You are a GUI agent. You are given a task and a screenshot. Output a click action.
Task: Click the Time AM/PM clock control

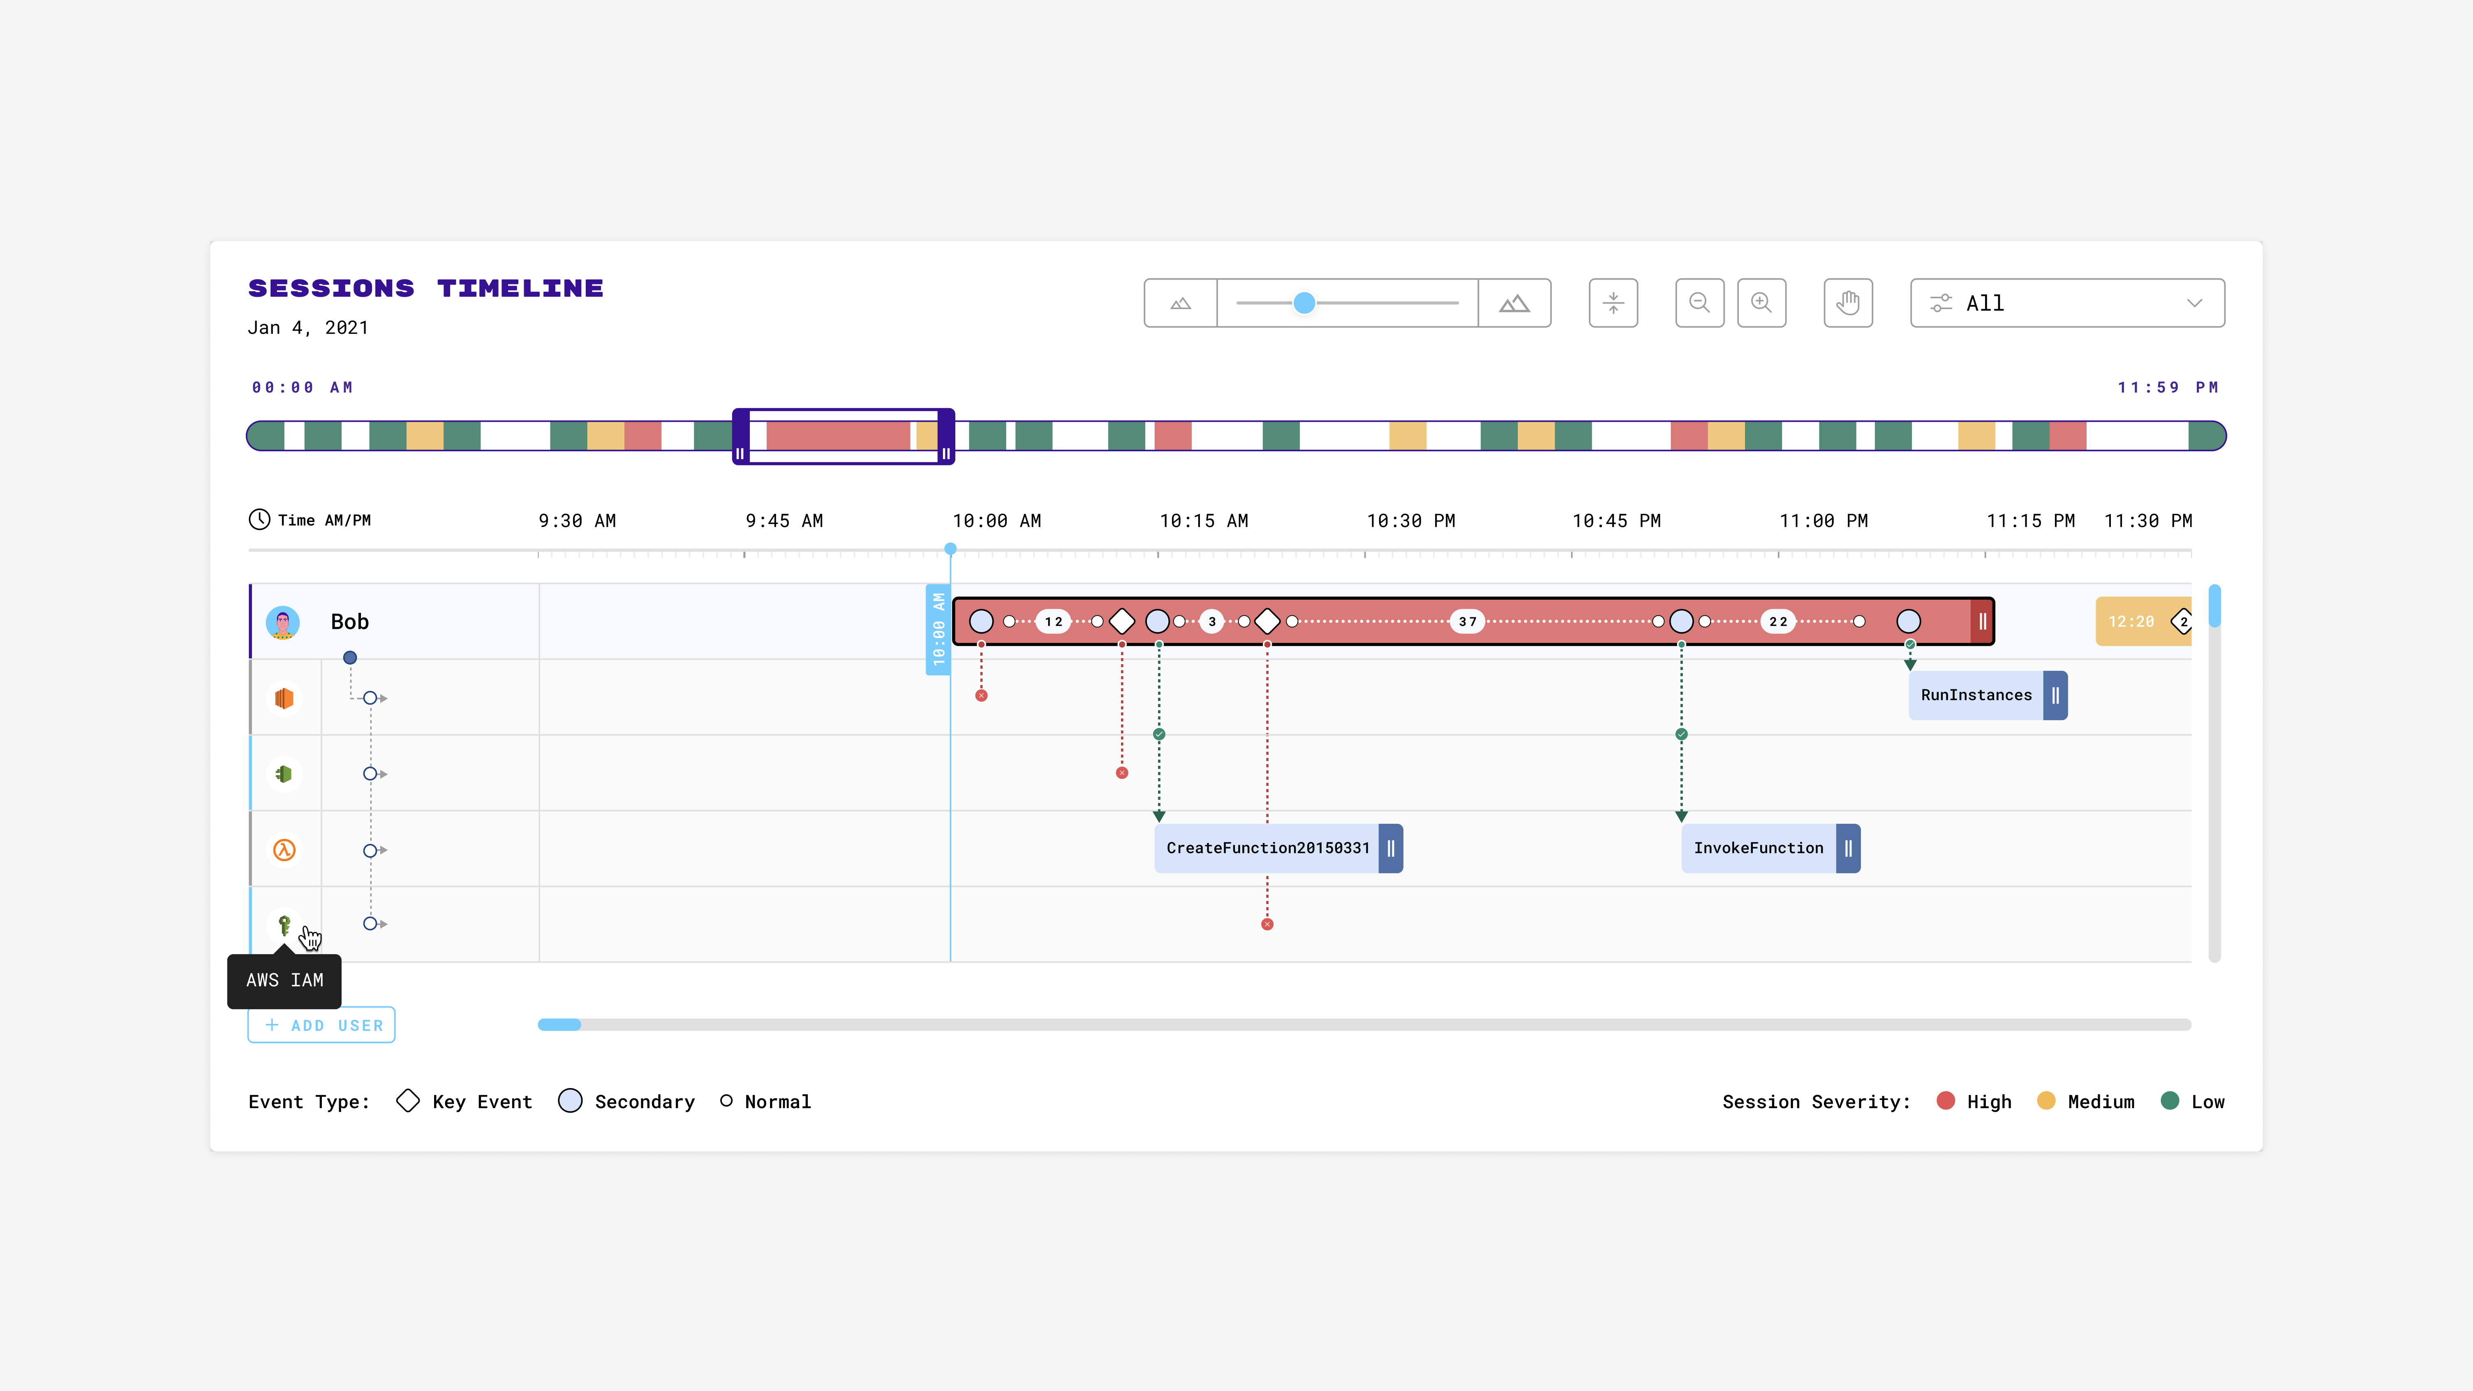pos(261,519)
